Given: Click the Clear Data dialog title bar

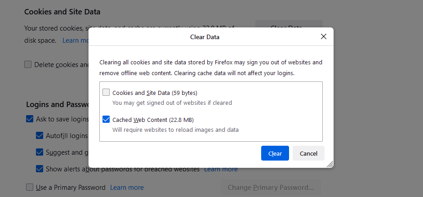Looking at the screenshot, I should [205, 37].
